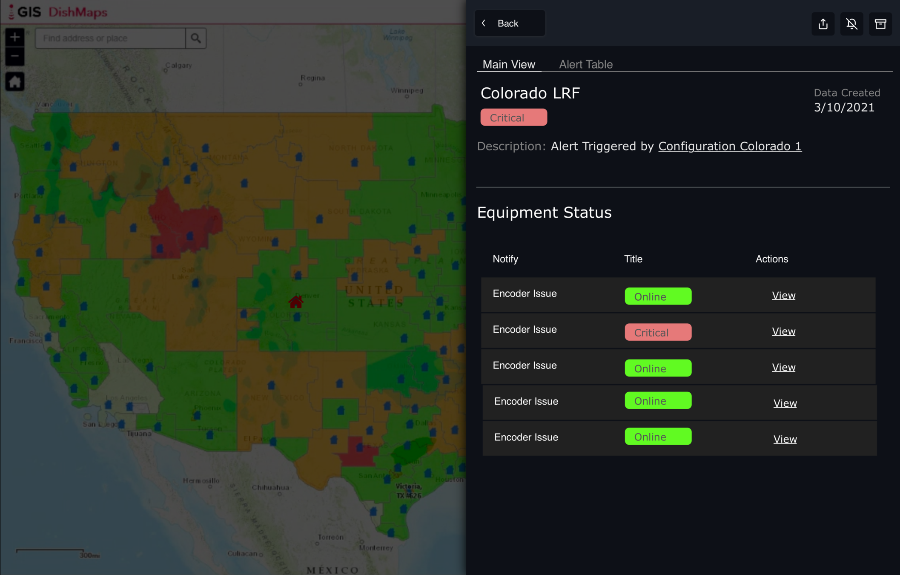Click the Find address or place field
Screen dimensions: 900x575
[111, 38]
